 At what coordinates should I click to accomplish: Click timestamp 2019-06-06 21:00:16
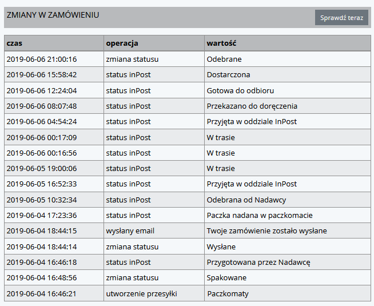pos(41,59)
